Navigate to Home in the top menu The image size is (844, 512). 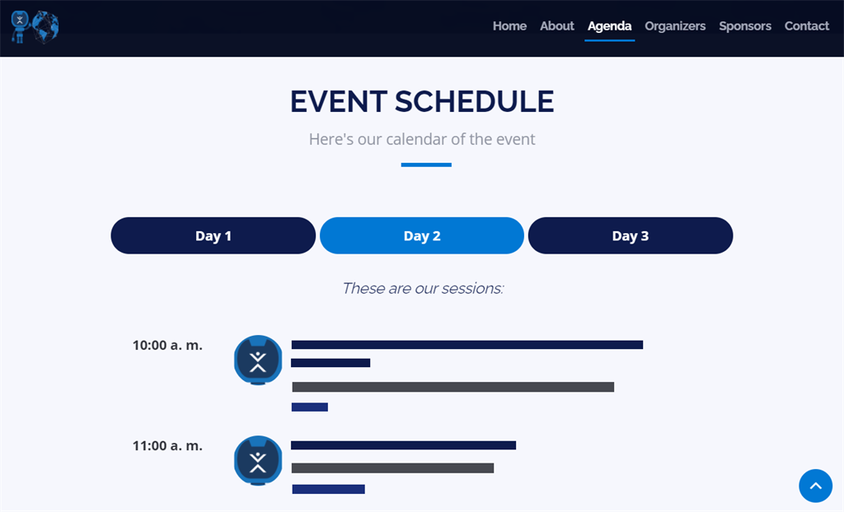pos(509,26)
